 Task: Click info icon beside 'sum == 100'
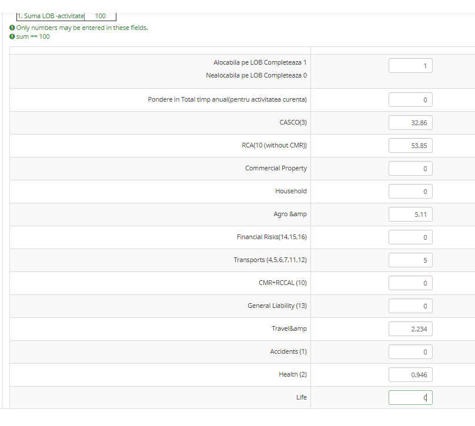click(12, 36)
